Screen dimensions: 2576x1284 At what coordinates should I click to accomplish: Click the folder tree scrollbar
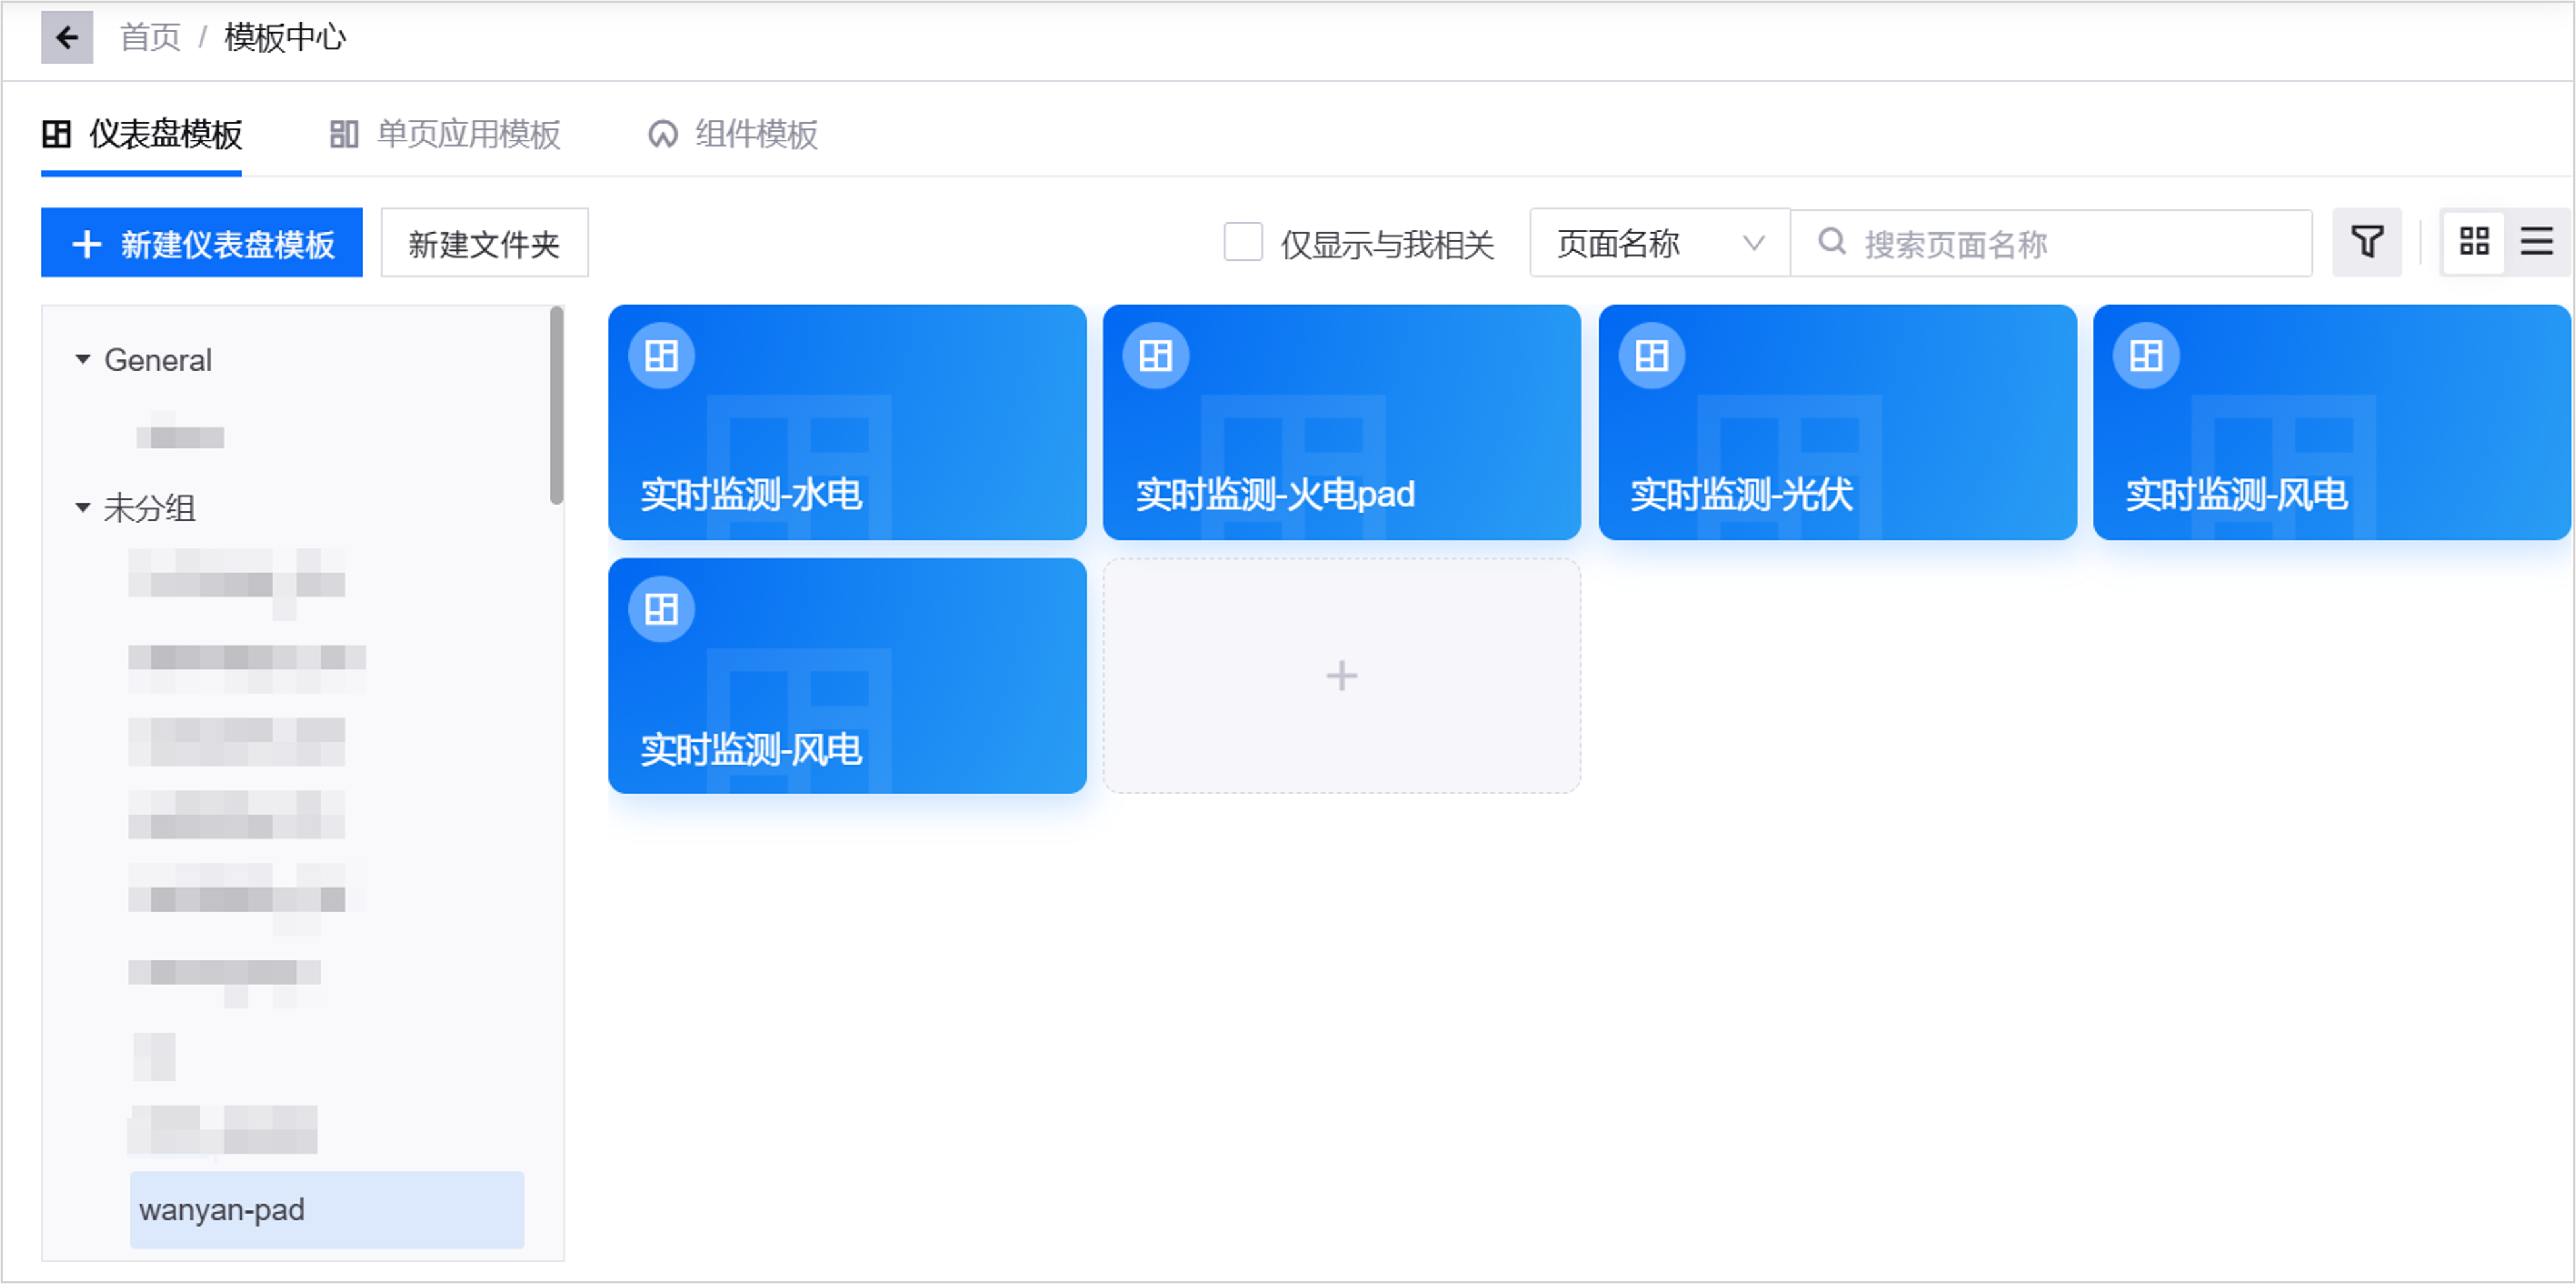[x=557, y=405]
